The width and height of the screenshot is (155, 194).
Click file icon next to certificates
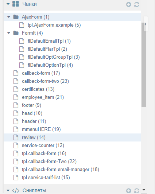(16, 89)
